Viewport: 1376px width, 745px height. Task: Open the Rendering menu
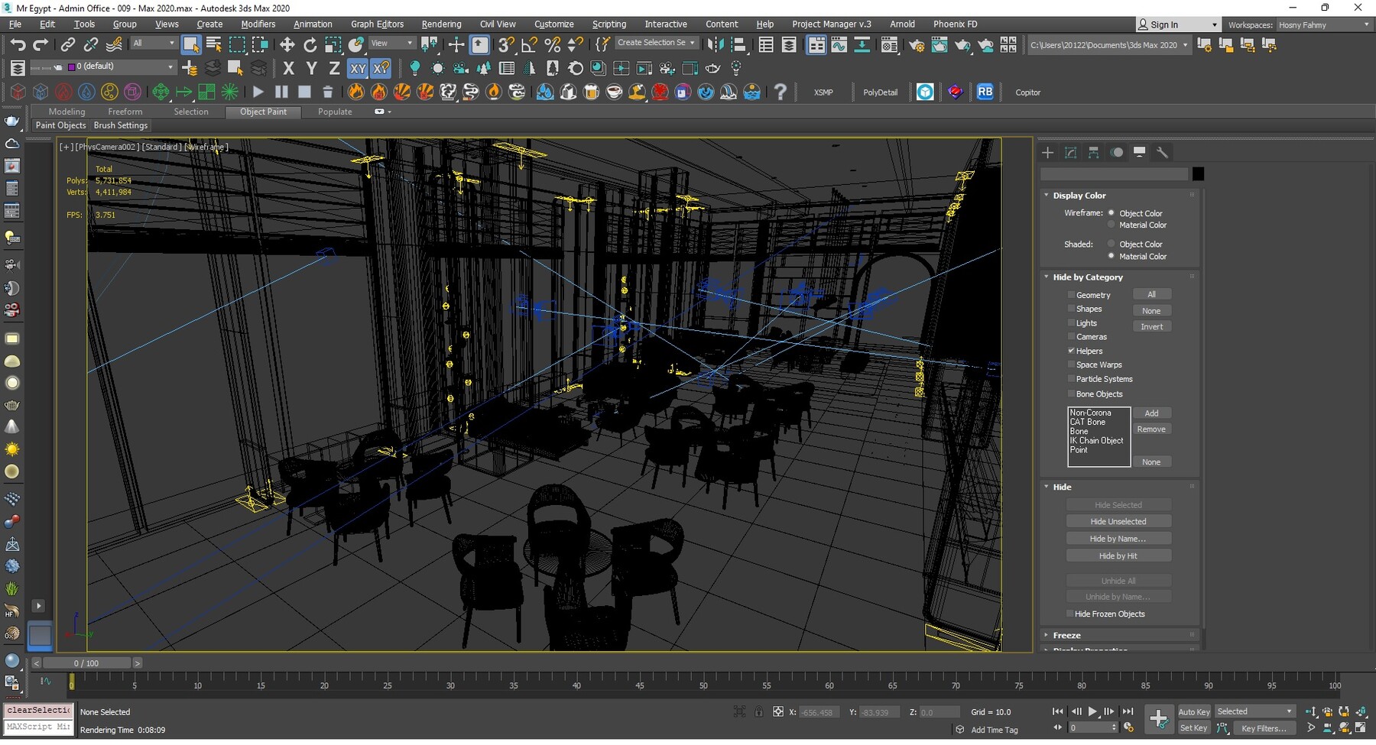[x=441, y=24]
